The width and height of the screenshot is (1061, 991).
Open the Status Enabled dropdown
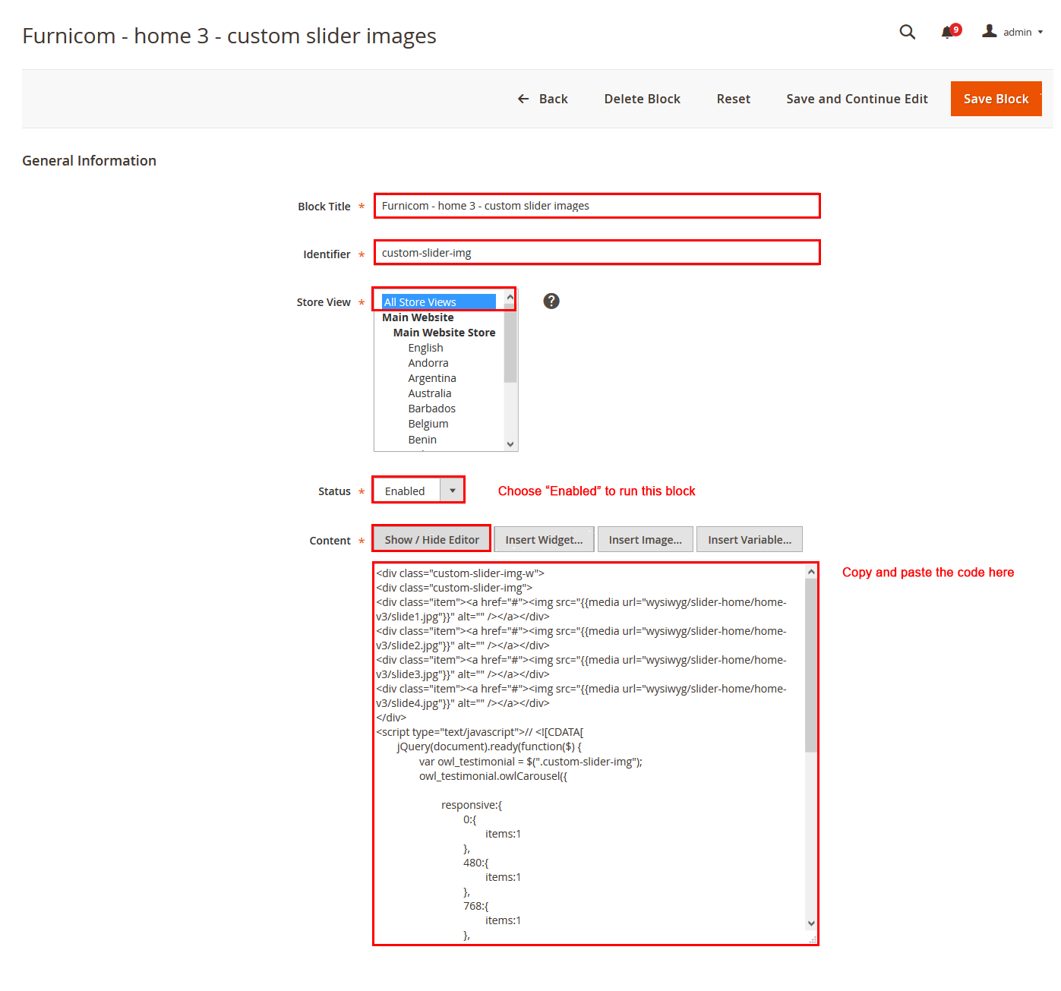point(418,491)
